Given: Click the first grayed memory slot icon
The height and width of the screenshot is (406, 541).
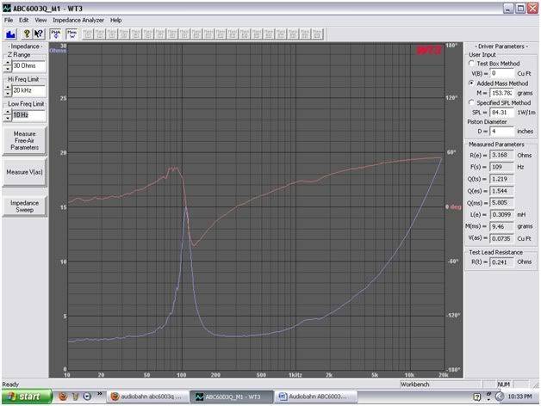Looking at the screenshot, I should [88, 34].
